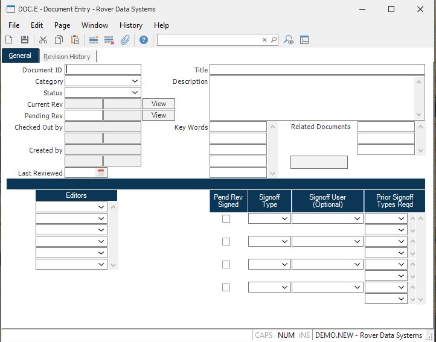Expand the Category dropdown
Image resolution: width=436 pixels, height=342 pixels.
click(x=135, y=81)
